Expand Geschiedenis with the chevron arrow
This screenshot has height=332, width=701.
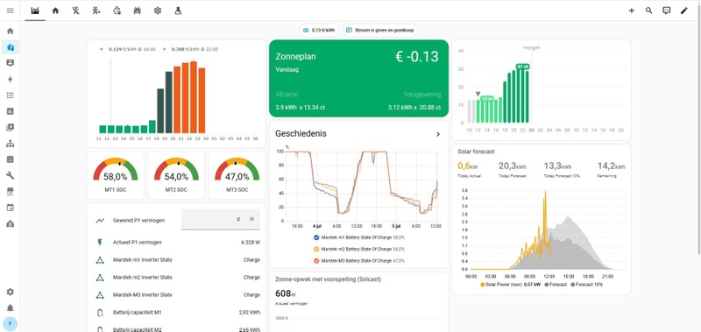click(x=437, y=134)
